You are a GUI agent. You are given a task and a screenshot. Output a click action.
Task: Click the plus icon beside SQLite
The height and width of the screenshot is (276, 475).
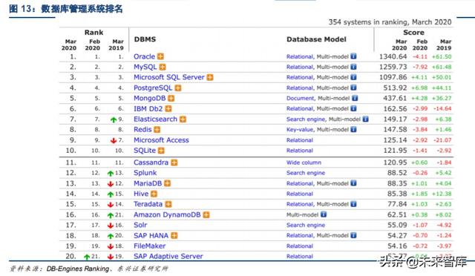click(x=161, y=151)
